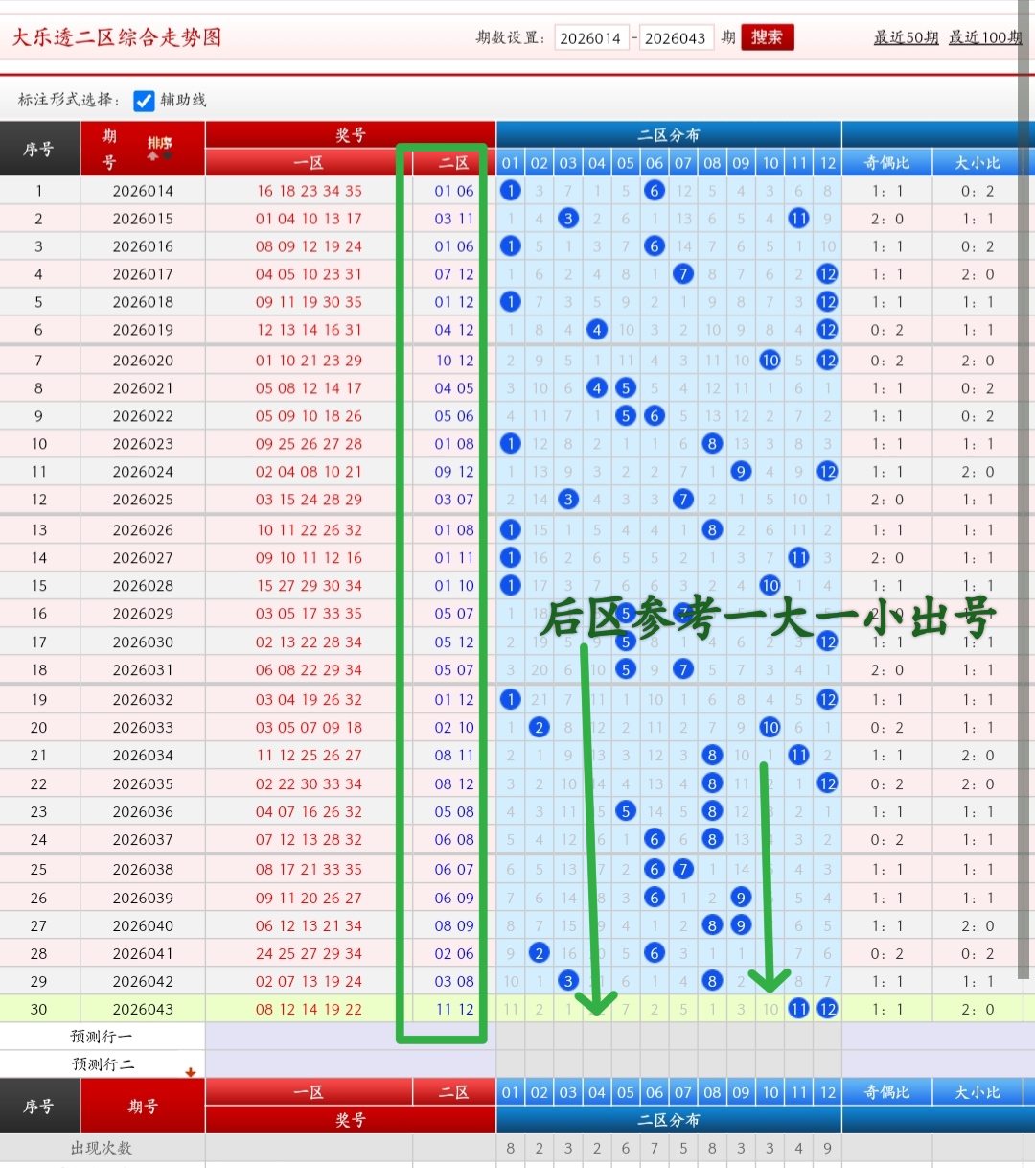Click the top 二区 prize number column header

click(x=453, y=163)
